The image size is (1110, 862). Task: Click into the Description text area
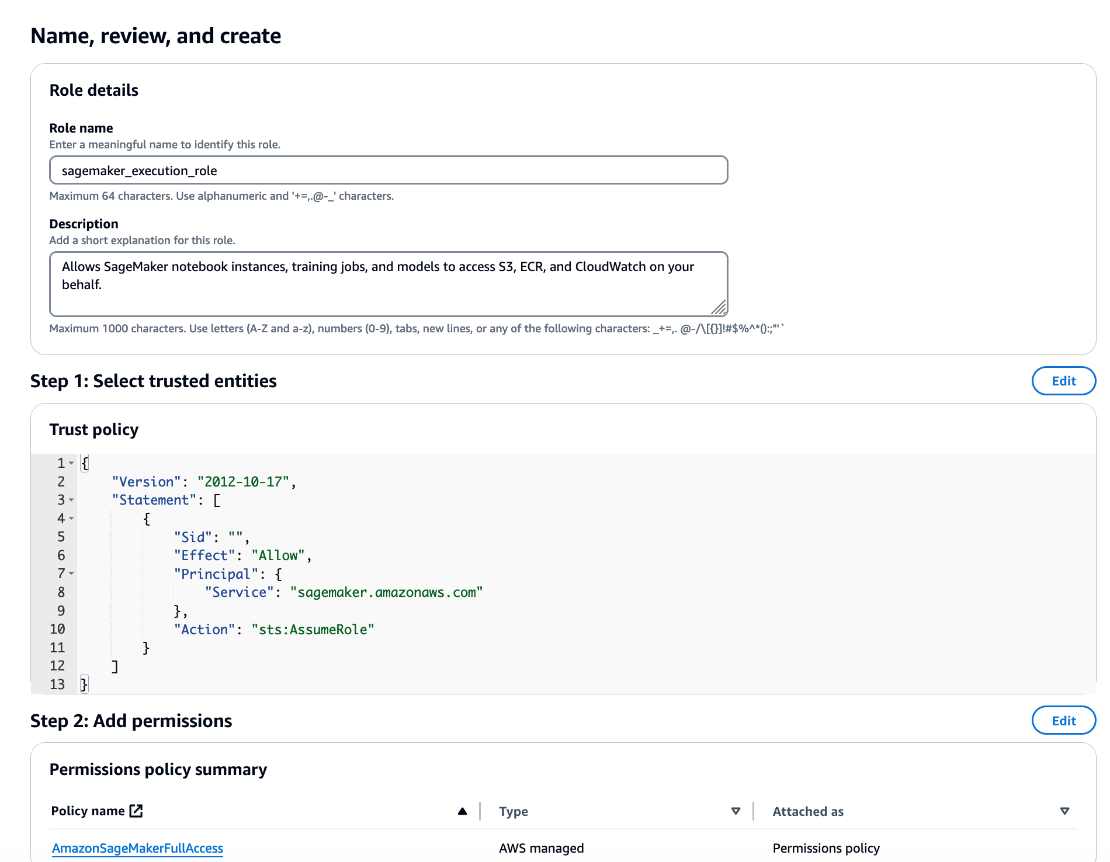click(388, 284)
